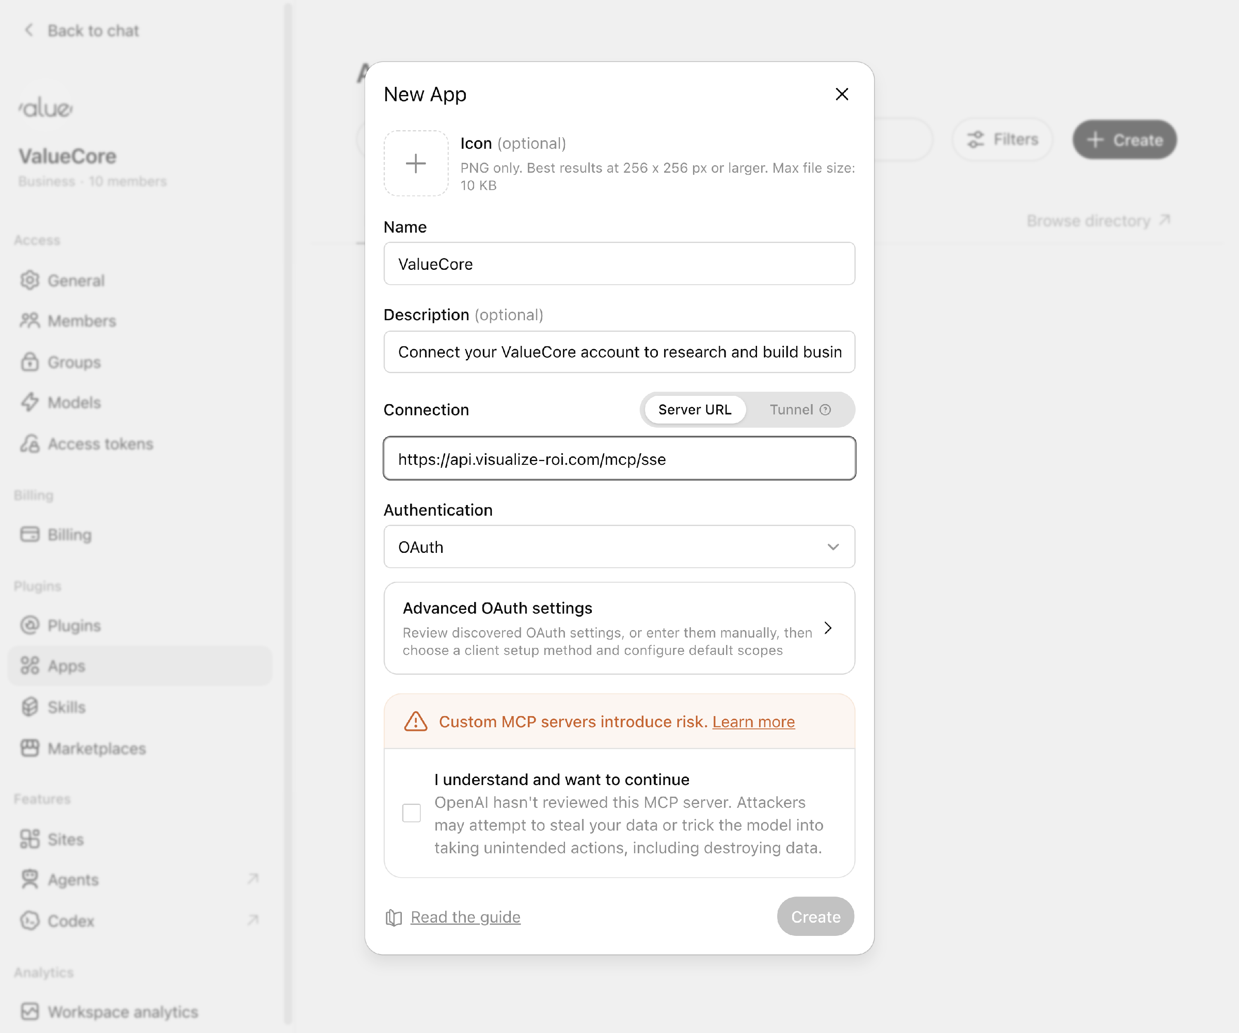The height and width of the screenshot is (1033, 1239).
Task: Open Billing in sidebar
Action: [x=139, y=534]
